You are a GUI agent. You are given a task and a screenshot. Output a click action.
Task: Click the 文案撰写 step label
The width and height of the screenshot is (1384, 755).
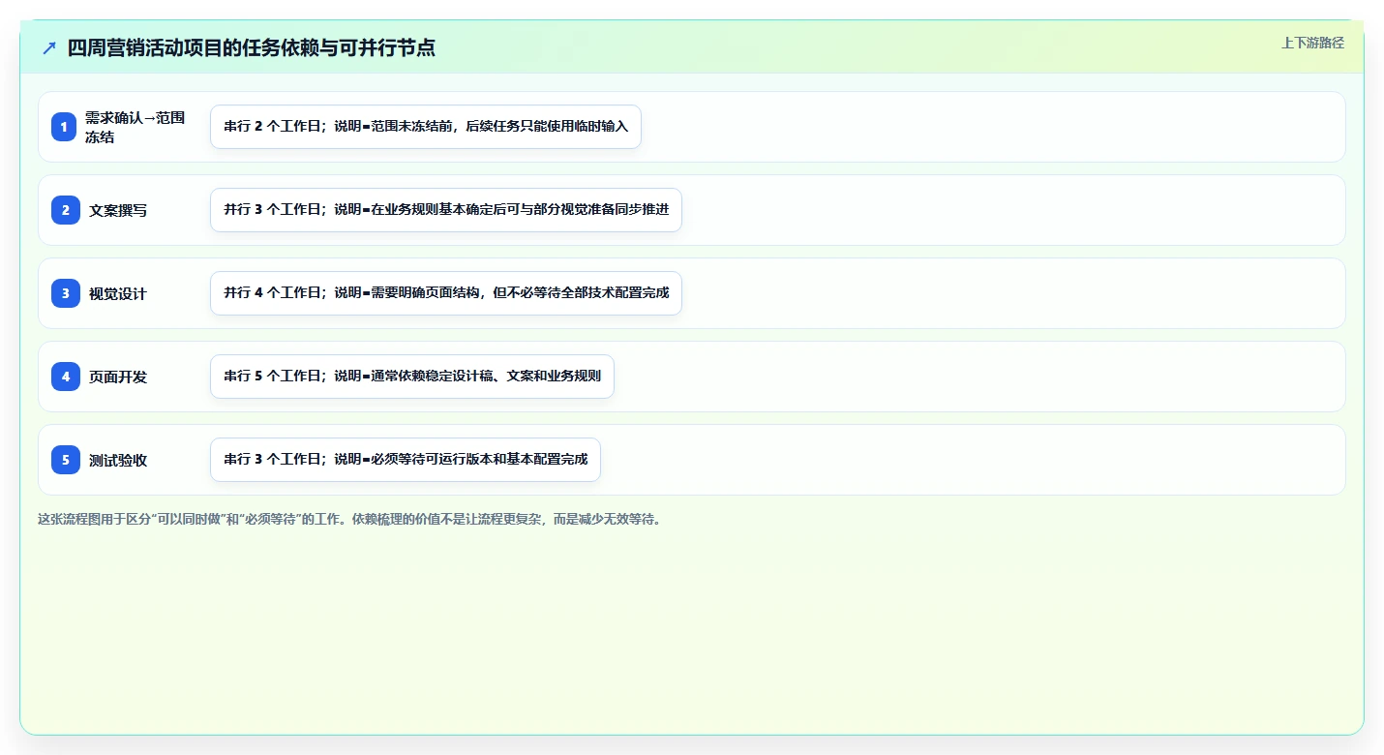point(118,210)
